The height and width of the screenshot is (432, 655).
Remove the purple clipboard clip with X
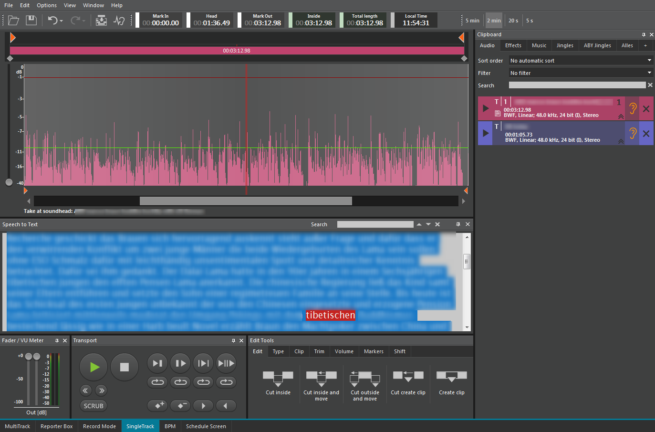click(646, 134)
